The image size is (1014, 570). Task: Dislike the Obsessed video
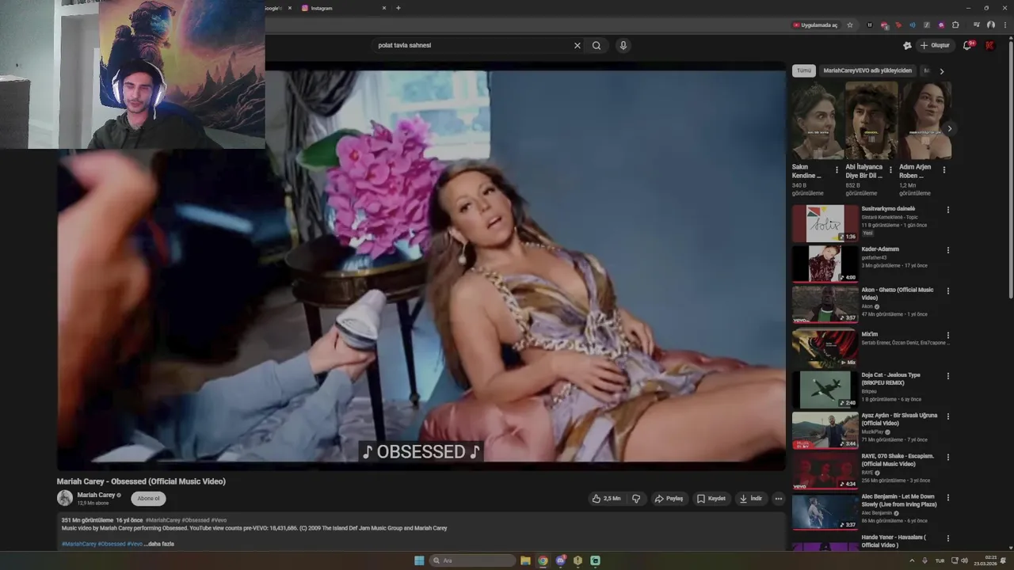tap(636, 499)
